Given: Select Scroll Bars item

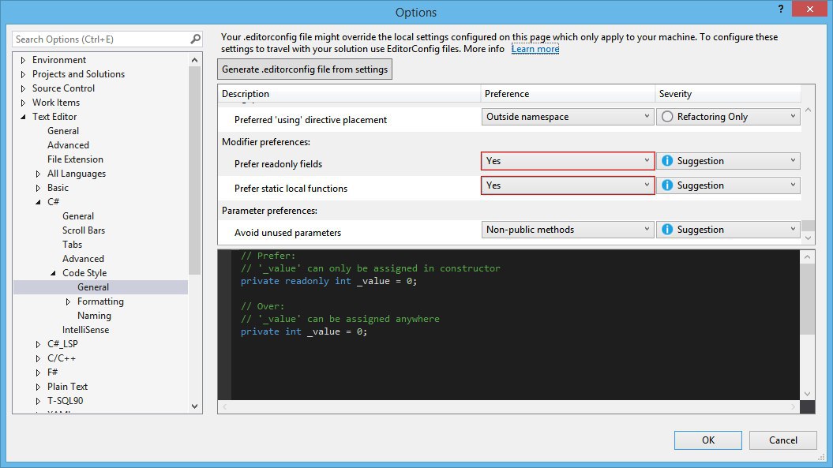Looking at the screenshot, I should (x=84, y=230).
